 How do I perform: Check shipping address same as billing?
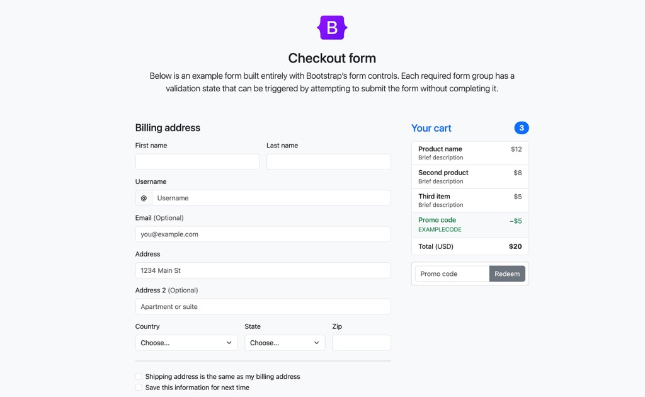tap(139, 376)
